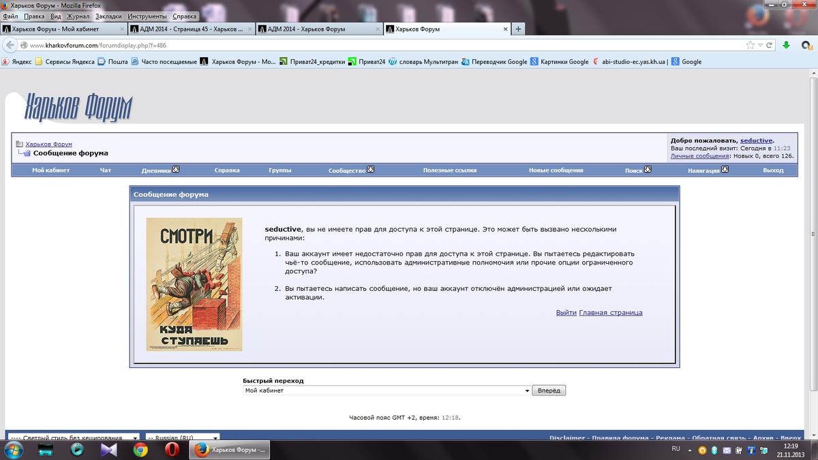The image size is (818, 460).
Task: Close the 'АДМ 2014 - Харьков Форум' tab
Action: (x=377, y=29)
